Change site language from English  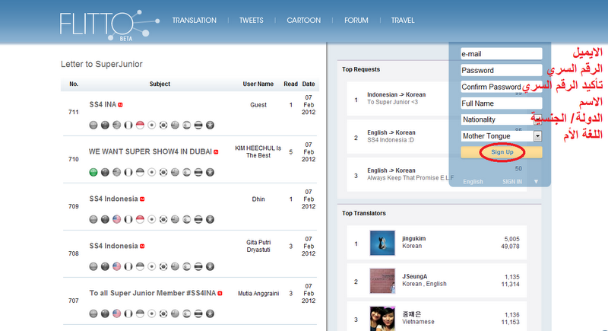pos(473,182)
